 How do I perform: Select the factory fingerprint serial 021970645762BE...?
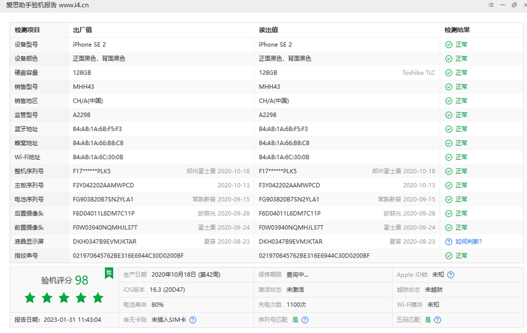(x=128, y=256)
